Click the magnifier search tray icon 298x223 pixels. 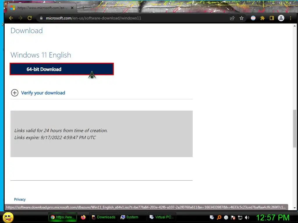[x=219, y=217]
